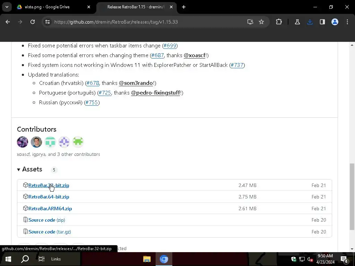Image resolution: width=355 pixels, height=266 pixels.
Task: Open issue link #737
Action: point(237,65)
